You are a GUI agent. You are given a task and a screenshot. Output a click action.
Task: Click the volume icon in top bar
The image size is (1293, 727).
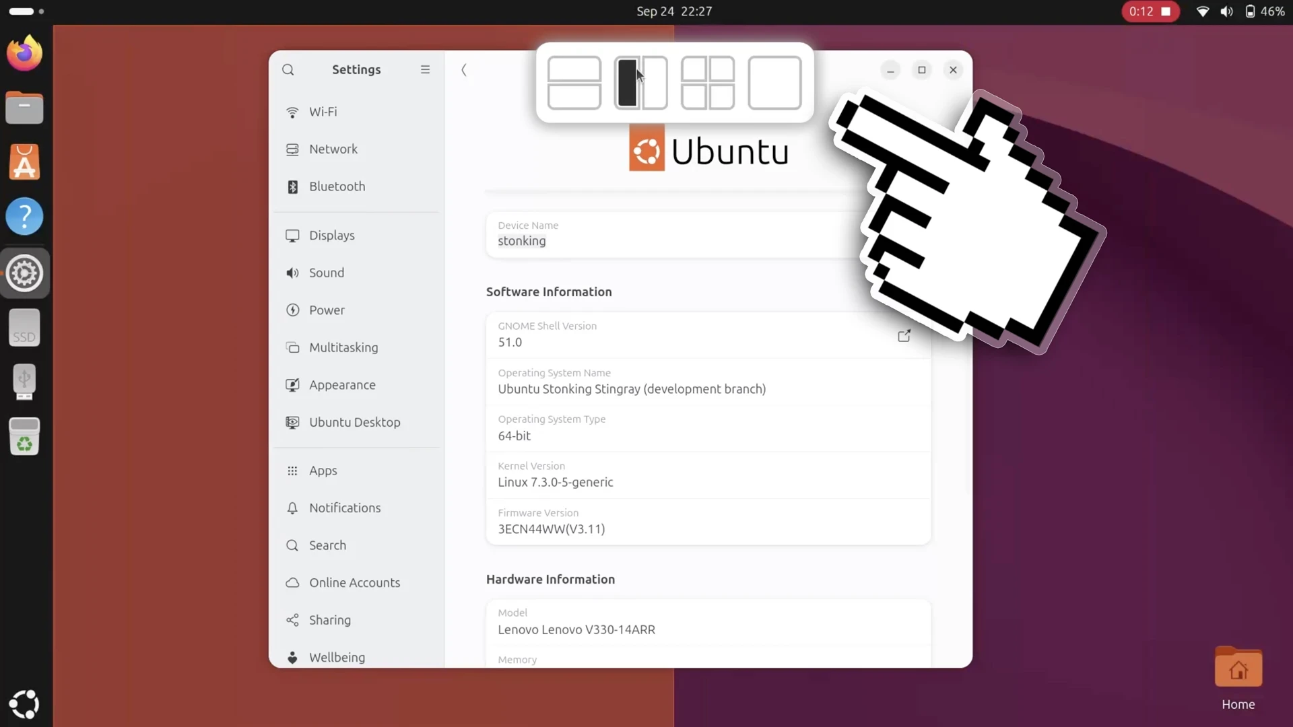(x=1227, y=11)
